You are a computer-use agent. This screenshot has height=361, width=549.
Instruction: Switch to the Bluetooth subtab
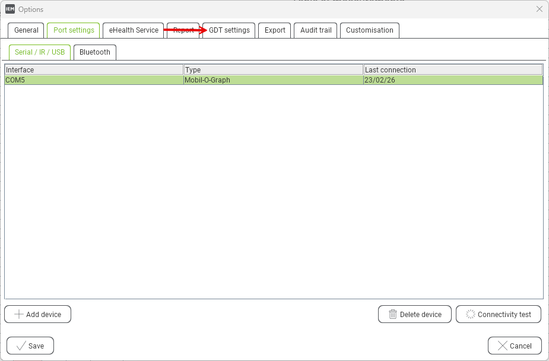(95, 52)
